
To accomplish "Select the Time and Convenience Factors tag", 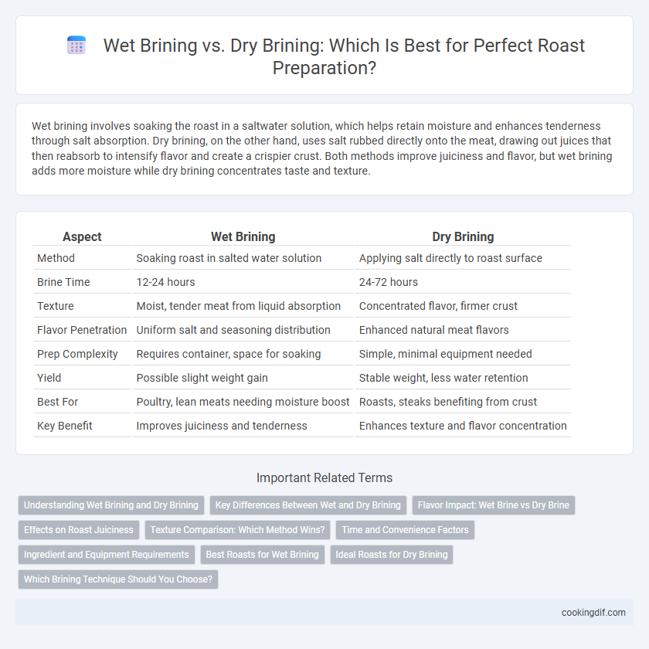I will tap(405, 530).
